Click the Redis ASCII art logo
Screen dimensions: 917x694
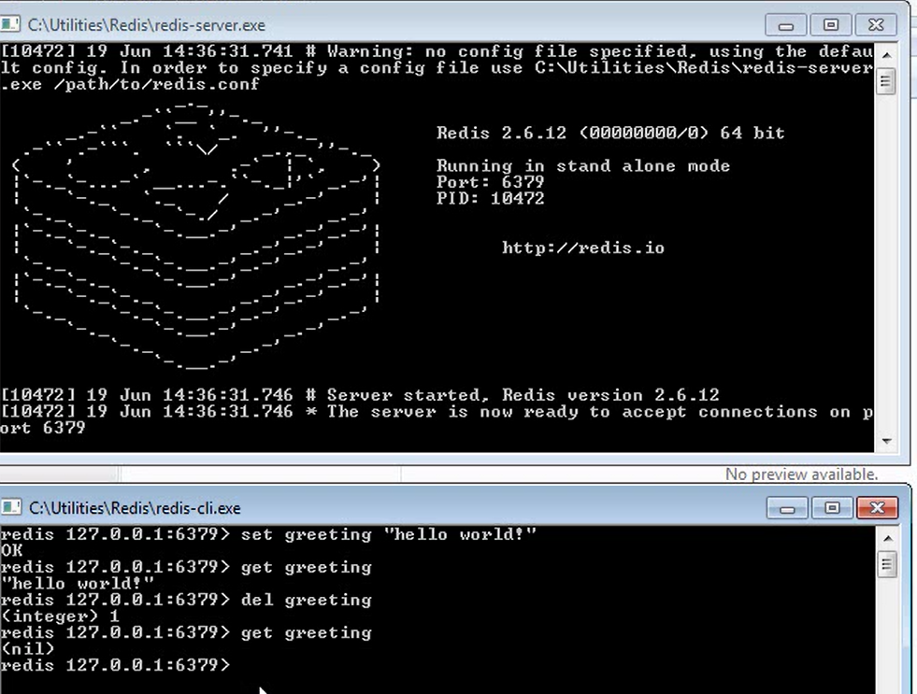pyautogui.click(x=196, y=236)
